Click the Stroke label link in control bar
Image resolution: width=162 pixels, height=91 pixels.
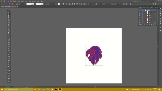(17, 4)
